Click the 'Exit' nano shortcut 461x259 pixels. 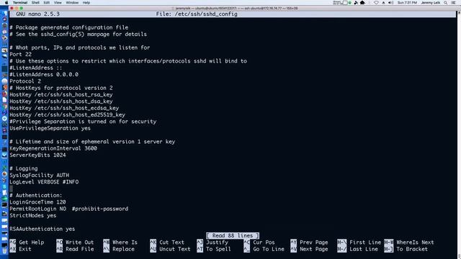[x=21, y=249]
